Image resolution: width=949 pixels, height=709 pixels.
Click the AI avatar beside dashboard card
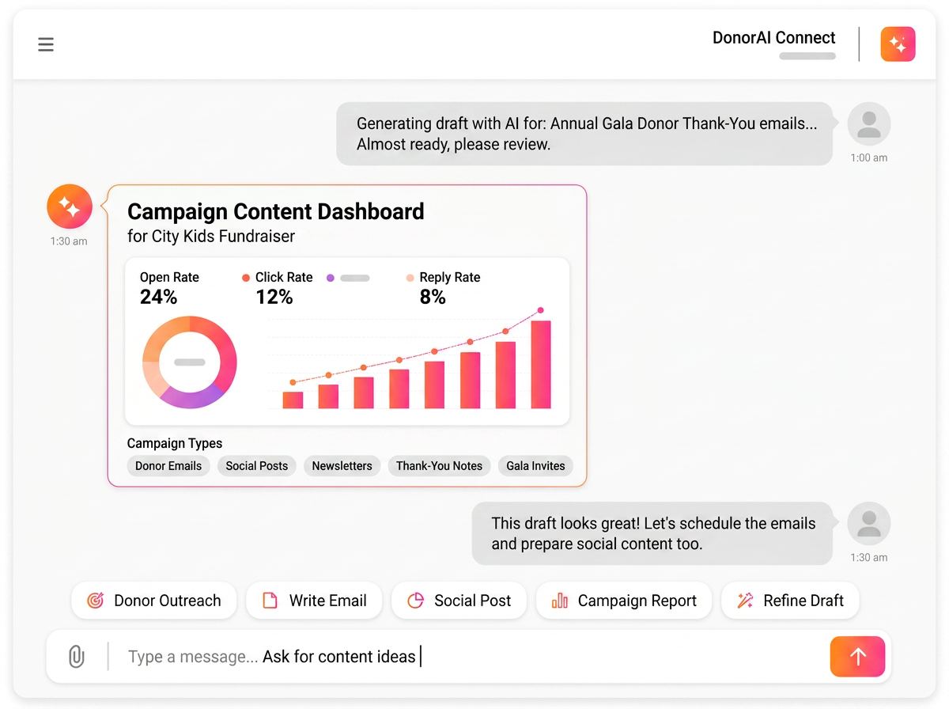70,207
